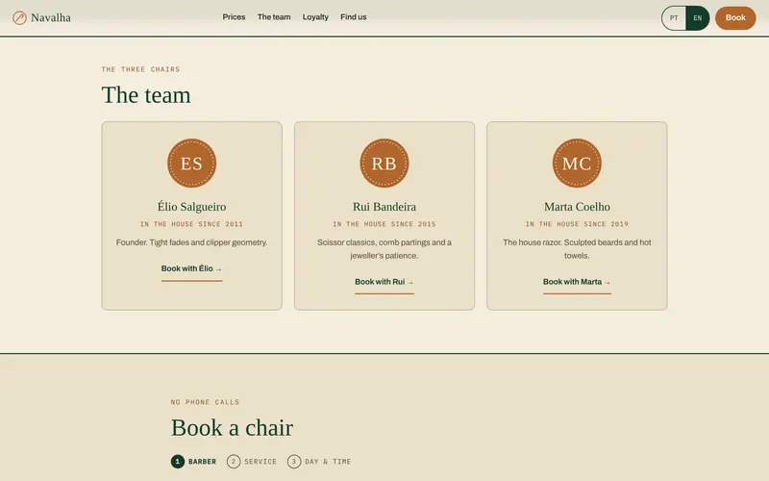Select step 3 Day & Time
The height and width of the screenshot is (481, 769).
pyautogui.click(x=319, y=462)
